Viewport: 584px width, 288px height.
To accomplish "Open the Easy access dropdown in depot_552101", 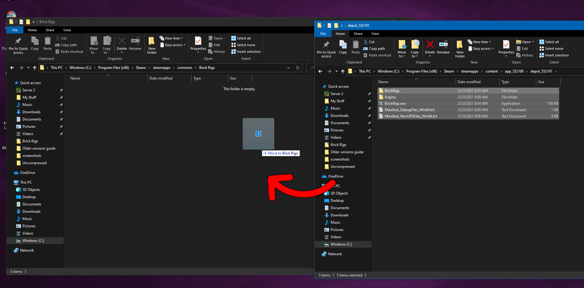I will (x=480, y=49).
